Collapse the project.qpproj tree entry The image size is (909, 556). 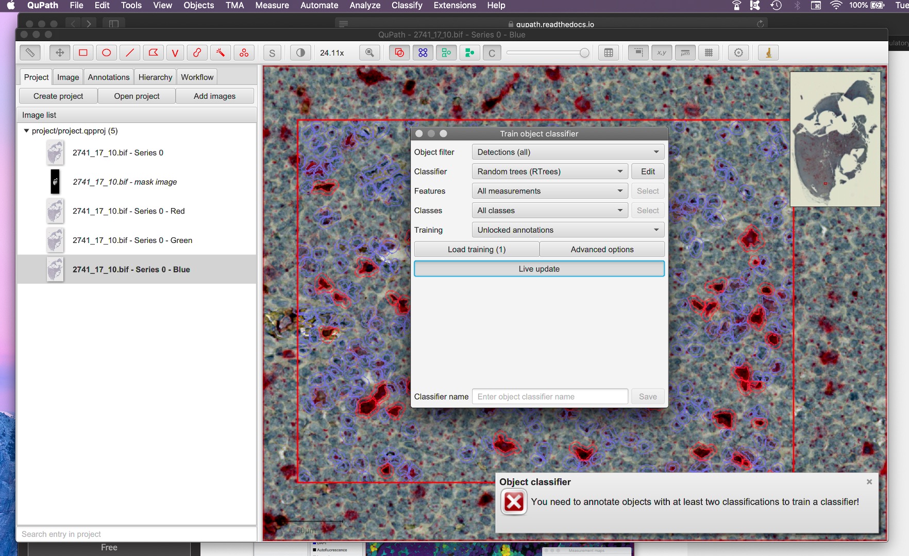pos(26,131)
